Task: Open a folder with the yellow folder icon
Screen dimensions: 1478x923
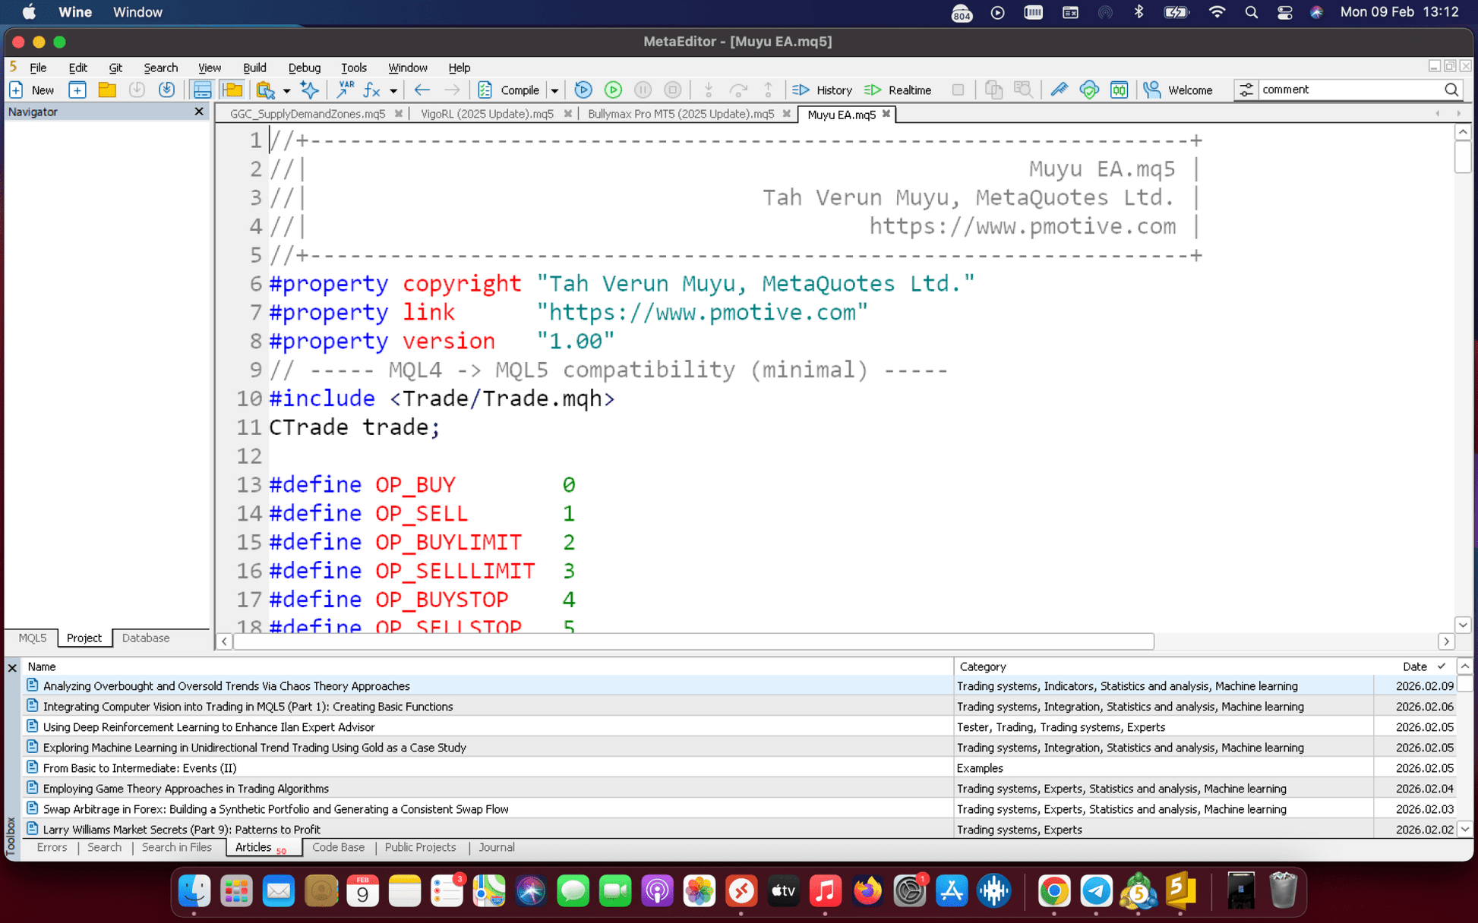Action: (107, 90)
